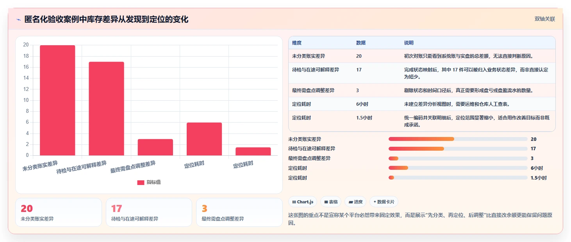Screen dimensions: 571x242
Task: Click the 未分类账实差异 progress bar
Action: pos(458,139)
